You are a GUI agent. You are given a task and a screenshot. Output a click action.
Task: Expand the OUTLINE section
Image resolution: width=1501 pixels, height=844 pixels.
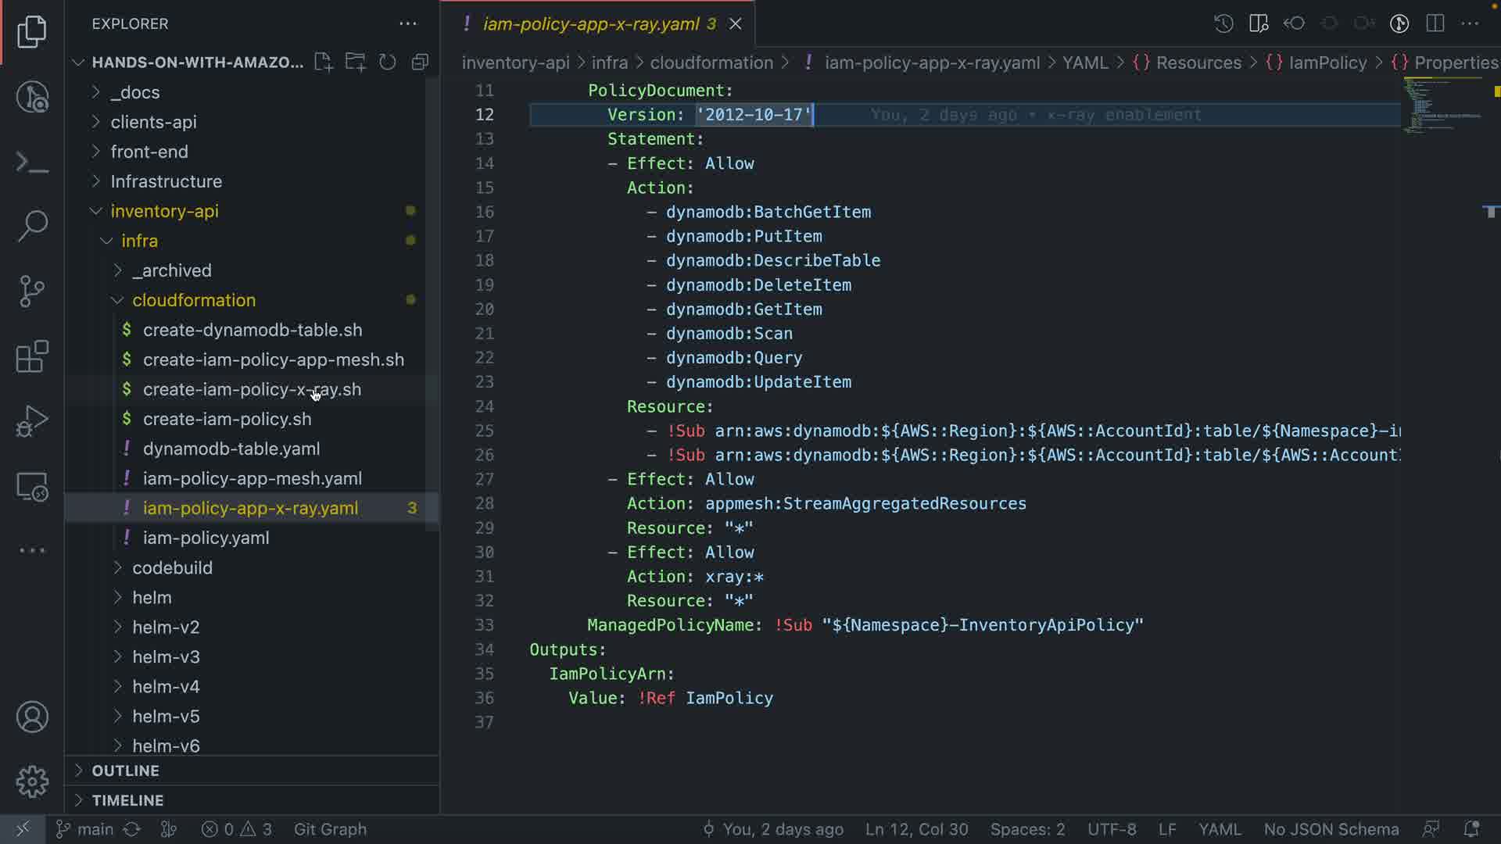(x=125, y=771)
